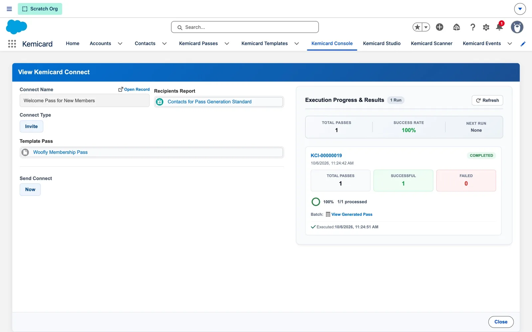
Task: Open the hamburger menu at top left
Action: click(x=9, y=9)
